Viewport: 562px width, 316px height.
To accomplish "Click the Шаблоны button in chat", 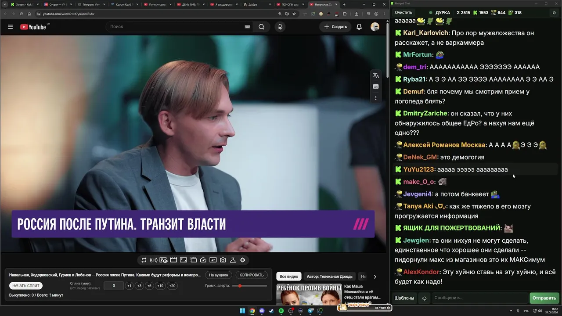I will 404,298.
